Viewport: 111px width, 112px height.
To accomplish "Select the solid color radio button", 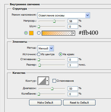I will 26,33.
